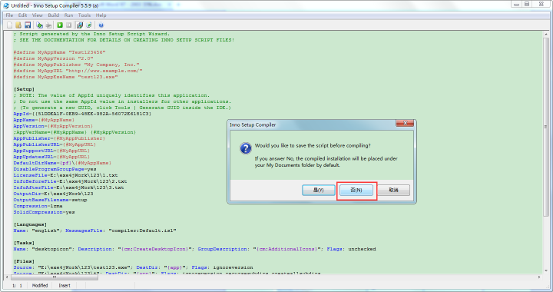The width and height of the screenshot is (553, 292).
Task: Click the New script toolbar icon
Action: pyautogui.click(x=9, y=25)
